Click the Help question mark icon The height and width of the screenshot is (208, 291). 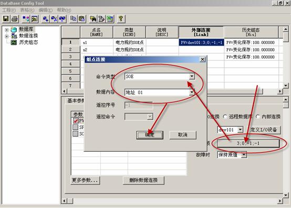pos(121,19)
